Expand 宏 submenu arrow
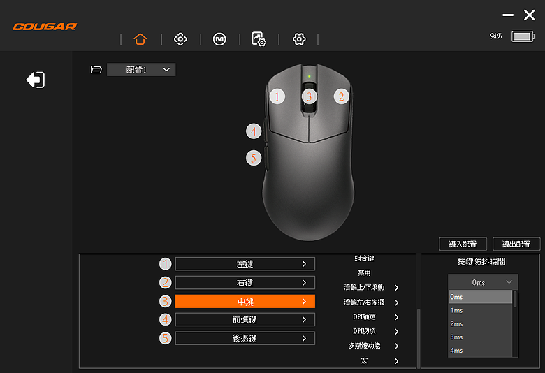The height and width of the screenshot is (373, 545). tap(397, 361)
